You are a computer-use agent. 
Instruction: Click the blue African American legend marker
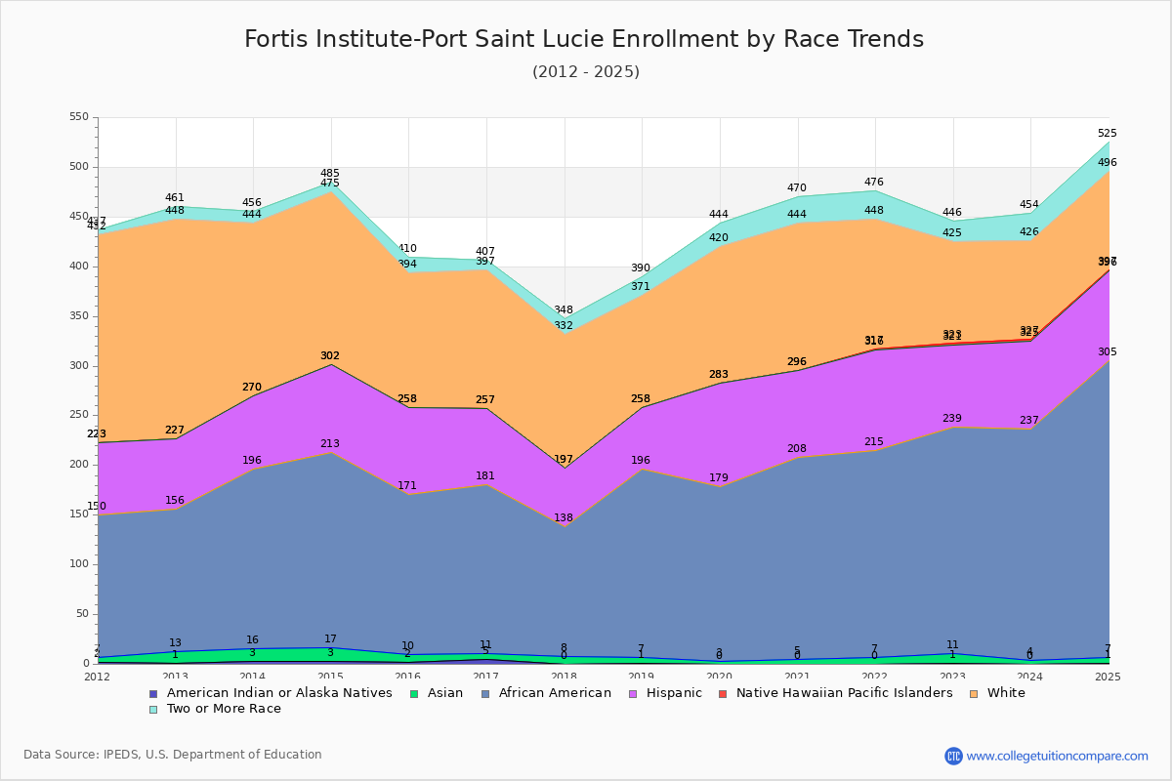pos(486,693)
